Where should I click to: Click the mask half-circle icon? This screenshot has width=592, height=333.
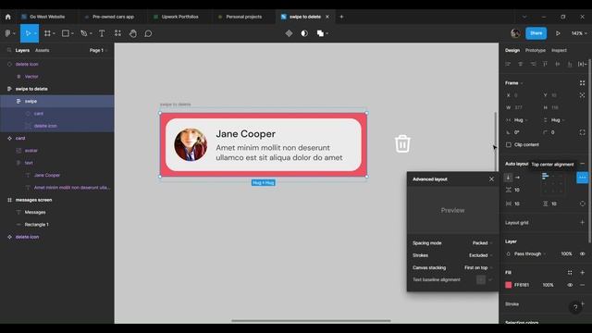click(x=304, y=33)
